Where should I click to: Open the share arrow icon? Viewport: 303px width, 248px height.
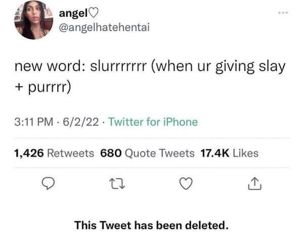click(255, 183)
